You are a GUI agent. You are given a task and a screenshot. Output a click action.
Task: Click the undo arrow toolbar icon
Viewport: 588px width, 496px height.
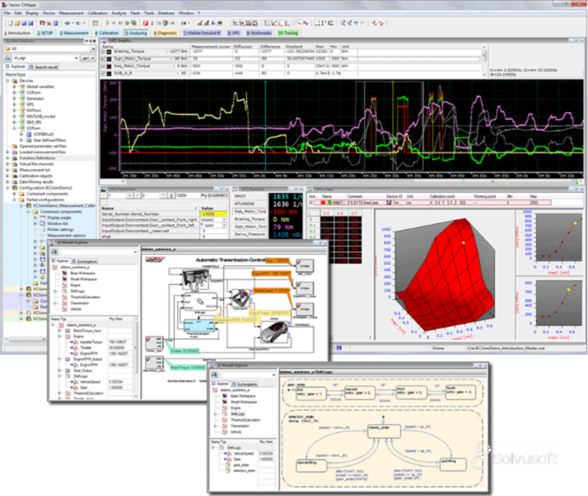[x=355, y=23]
